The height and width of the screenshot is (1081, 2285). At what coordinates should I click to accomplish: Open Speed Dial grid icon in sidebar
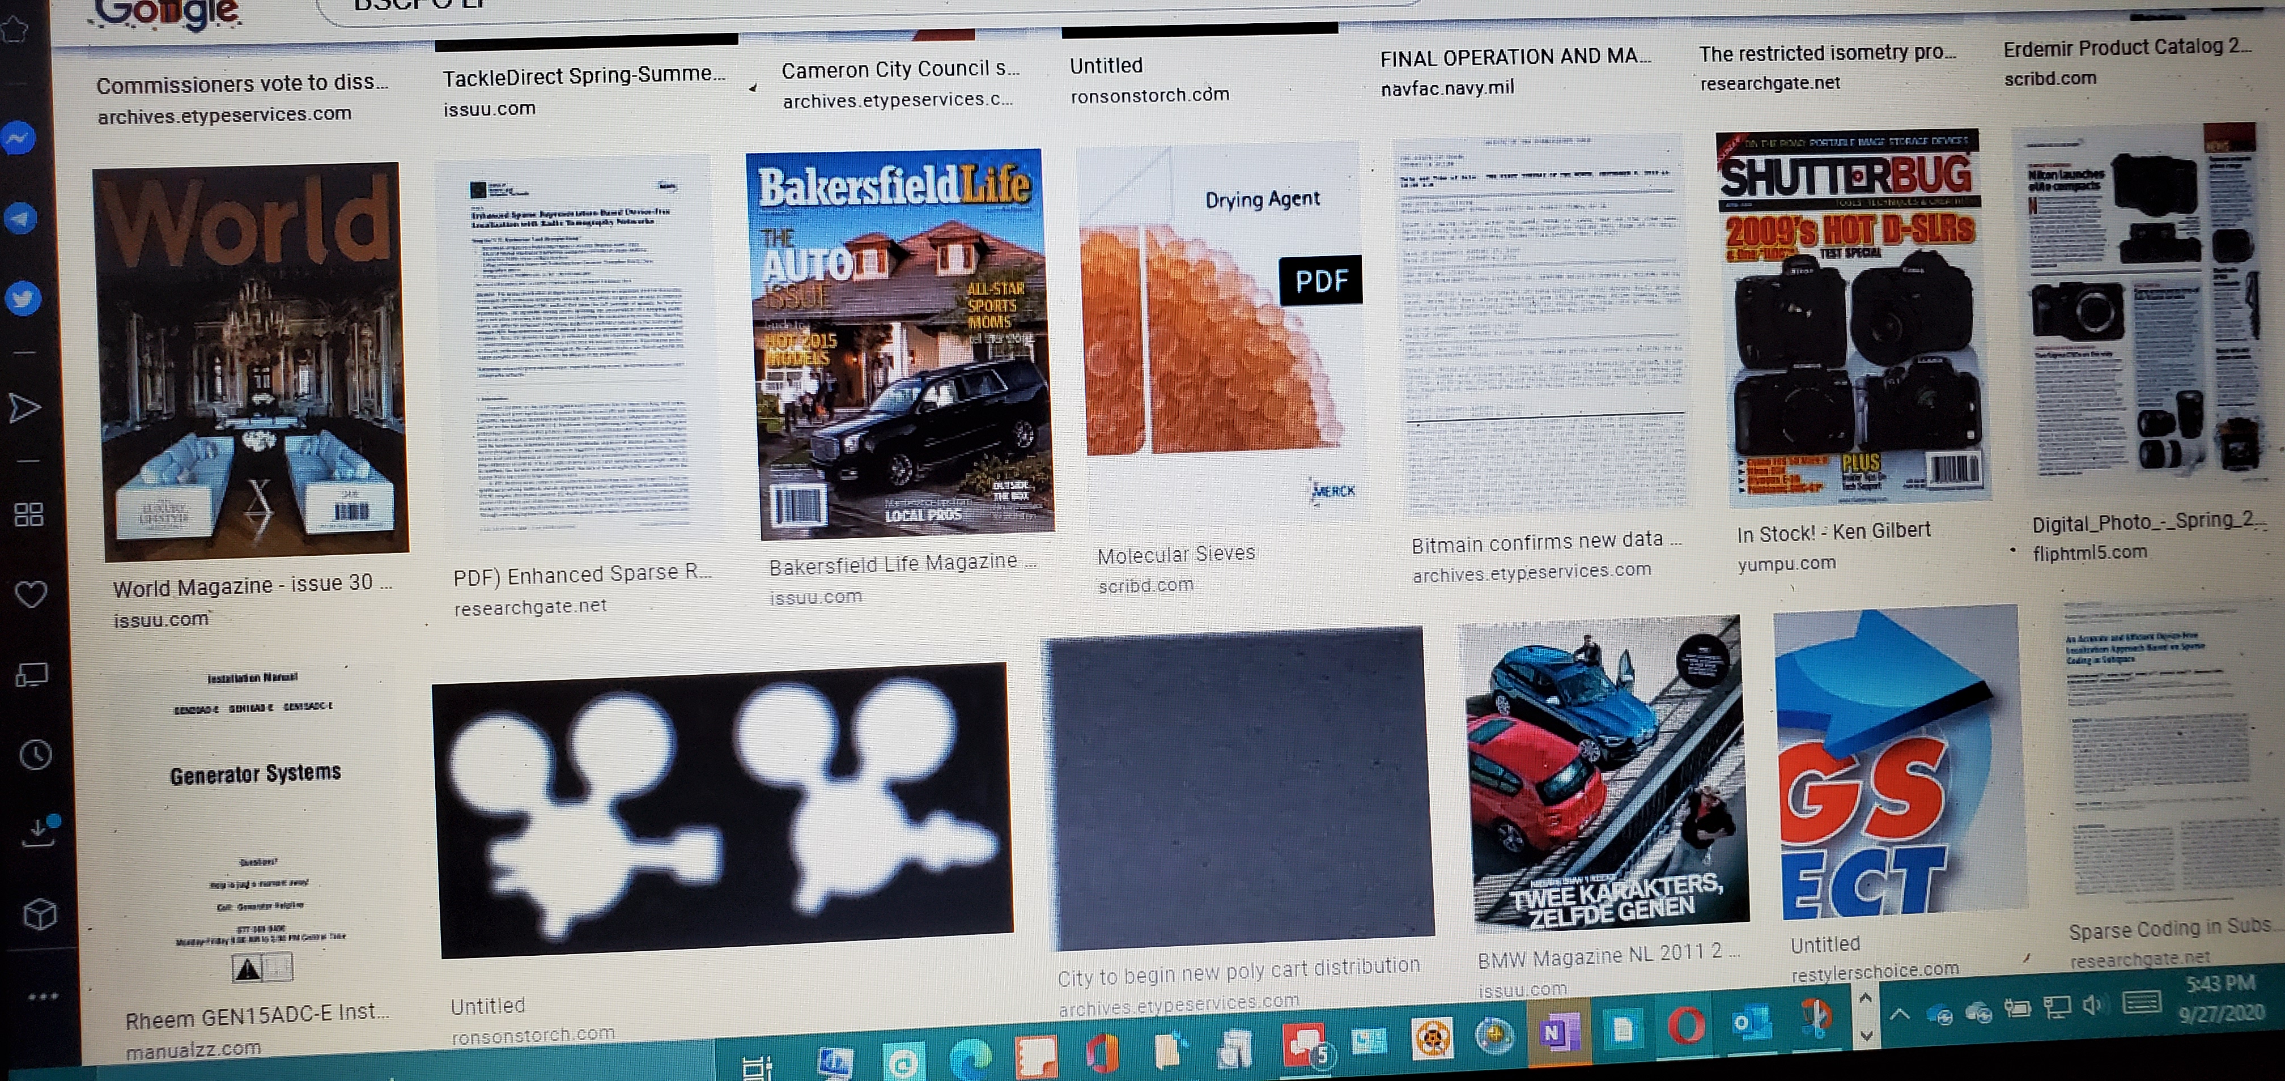pyautogui.click(x=28, y=514)
